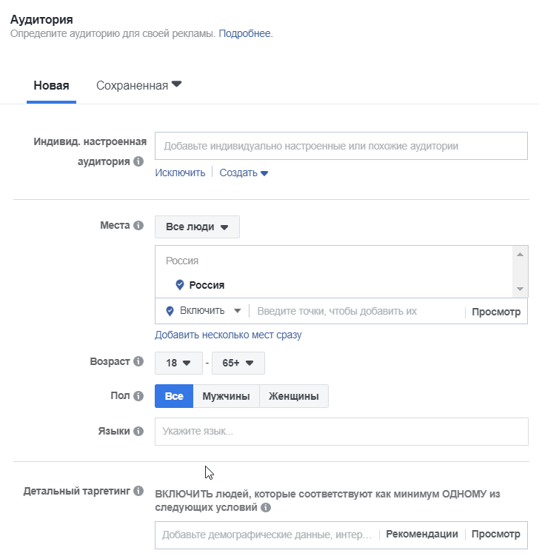Click the info icon beside Языки
Image resolution: width=539 pixels, height=556 pixels.
pyautogui.click(x=138, y=431)
